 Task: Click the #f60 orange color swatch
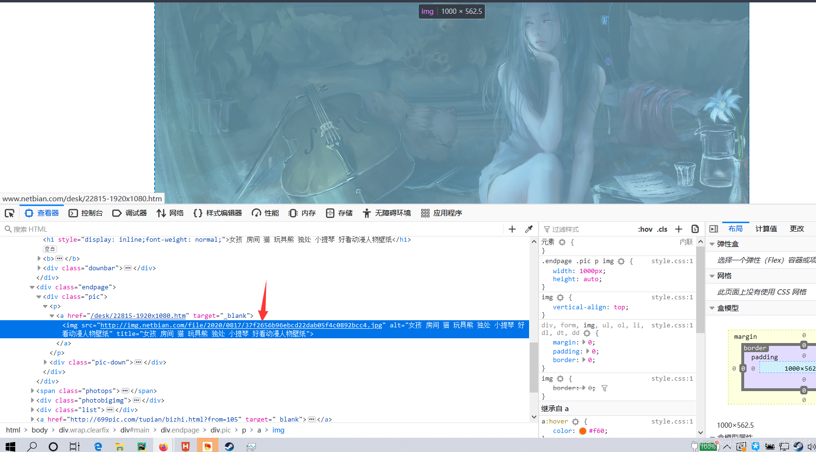582,431
